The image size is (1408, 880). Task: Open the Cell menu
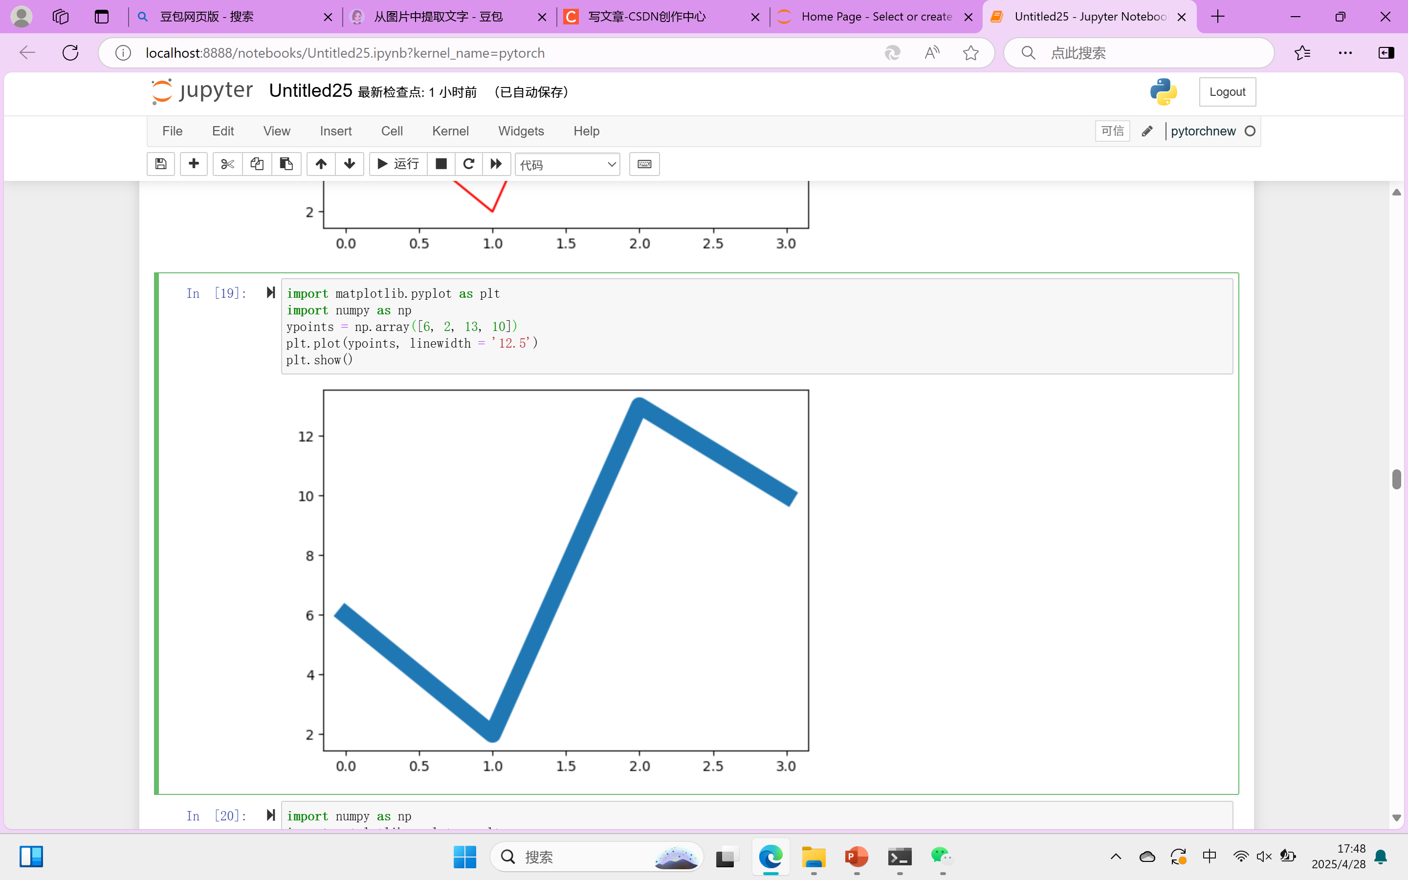(x=392, y=131)
